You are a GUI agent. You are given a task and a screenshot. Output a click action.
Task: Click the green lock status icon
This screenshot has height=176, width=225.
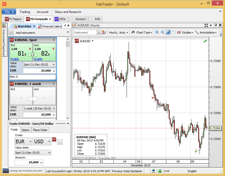(x=160, y=171)
